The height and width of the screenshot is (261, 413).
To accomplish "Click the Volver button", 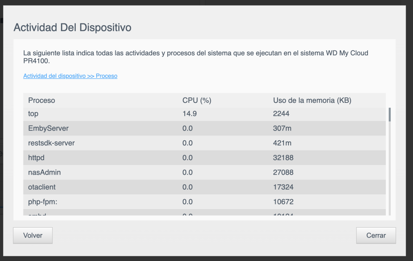I will pyautogui.click(x=33, y=236).
